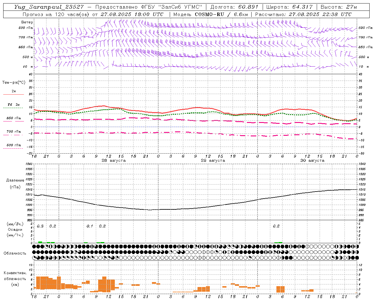Click right-side wind level label 850 гПа
The image size is (374, 299).
pyautogui.click(x=366, y=47)
